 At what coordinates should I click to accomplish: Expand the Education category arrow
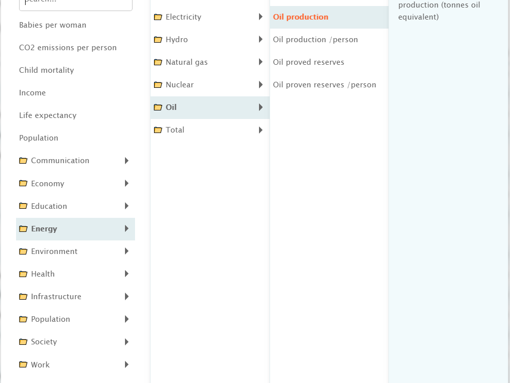click(127, 206)
